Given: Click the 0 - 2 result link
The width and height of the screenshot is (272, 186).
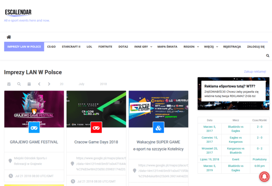Looking at the screenshot, I should click(260, 148).
